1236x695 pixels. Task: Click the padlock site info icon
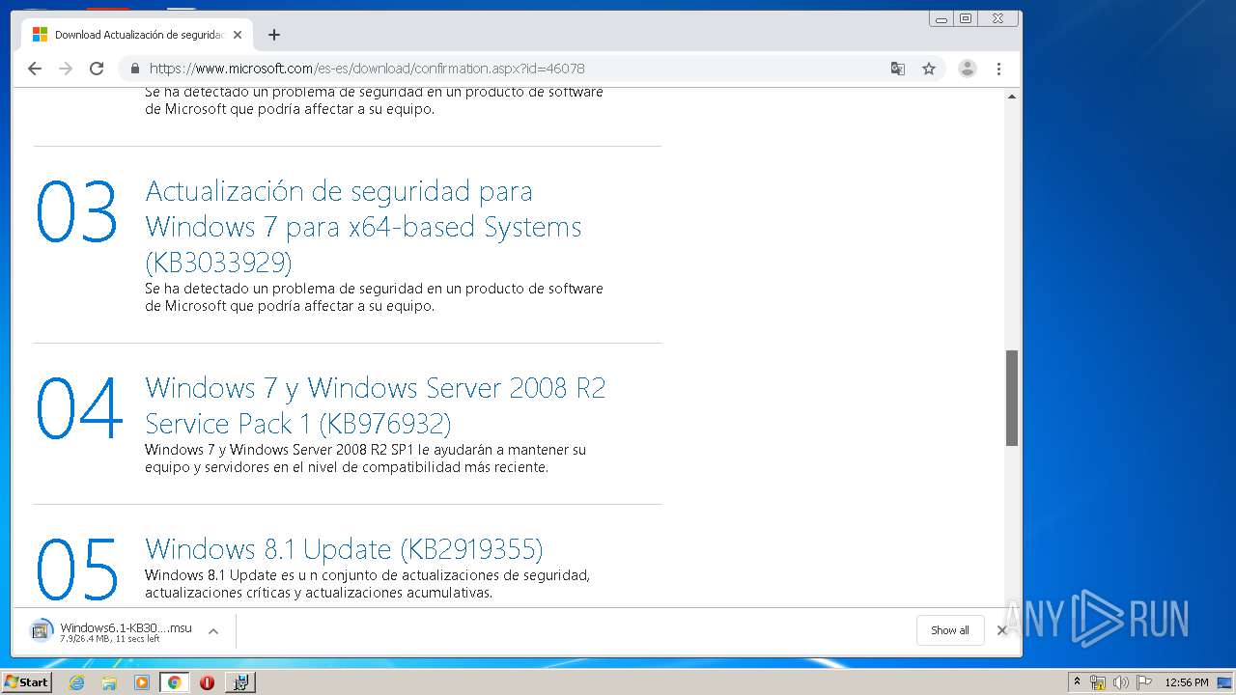tap(134, 69)
